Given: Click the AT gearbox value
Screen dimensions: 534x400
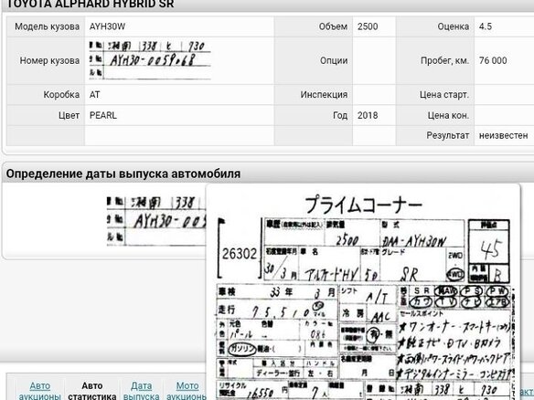Looking at the screenshot, I should [x=95, y=95].
